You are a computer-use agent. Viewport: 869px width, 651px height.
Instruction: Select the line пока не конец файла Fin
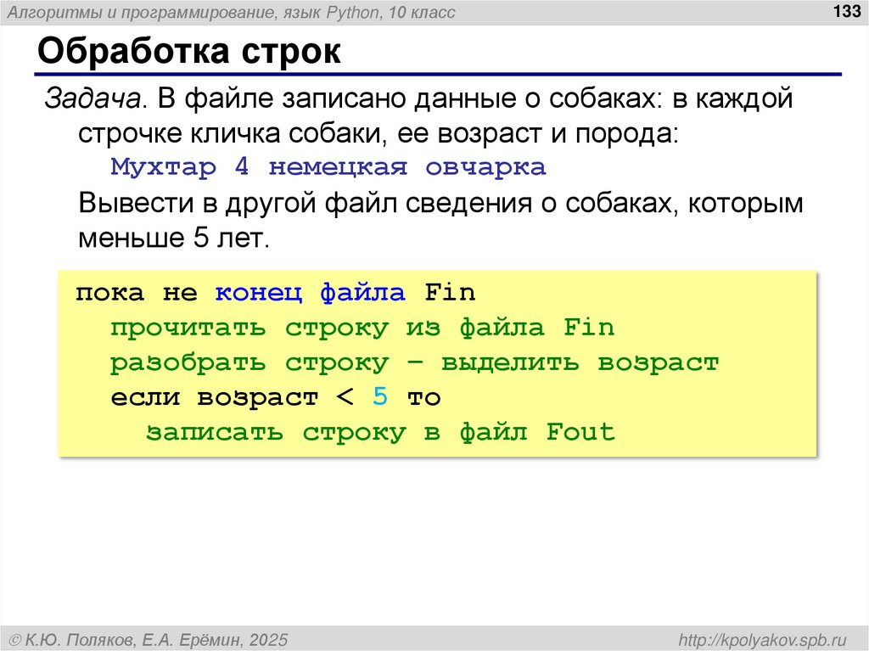point(274,291)
